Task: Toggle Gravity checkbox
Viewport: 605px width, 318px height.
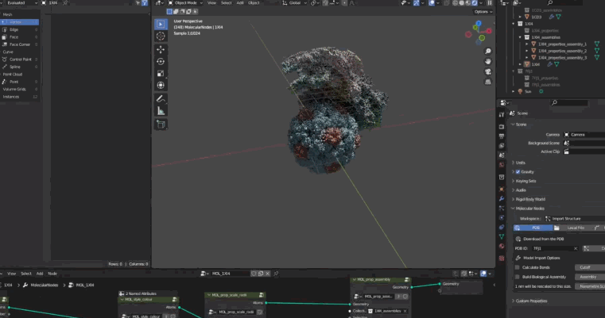Action: tap(518, 172)
